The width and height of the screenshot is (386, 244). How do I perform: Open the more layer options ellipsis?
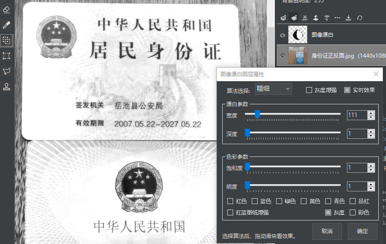click(337, 18)
